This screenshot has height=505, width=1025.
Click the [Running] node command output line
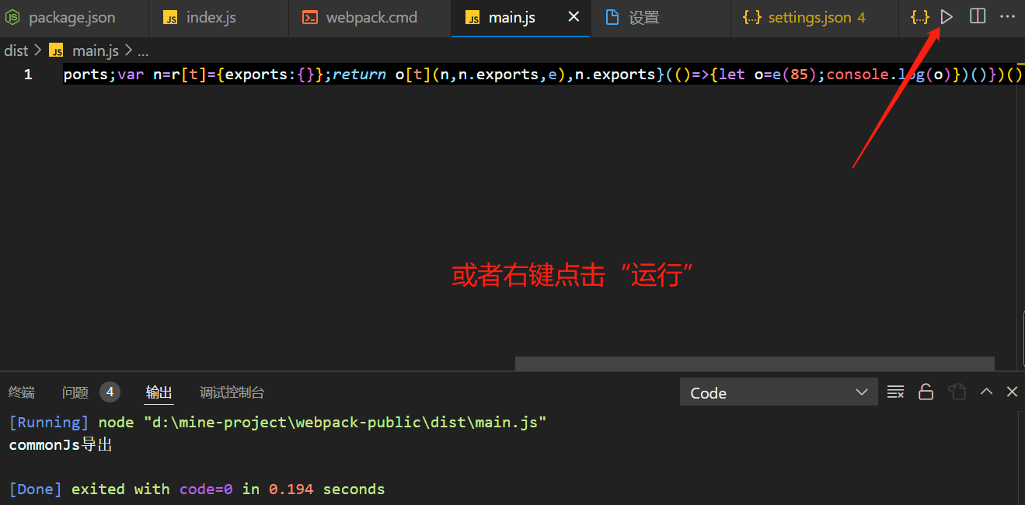coord(277,423)
